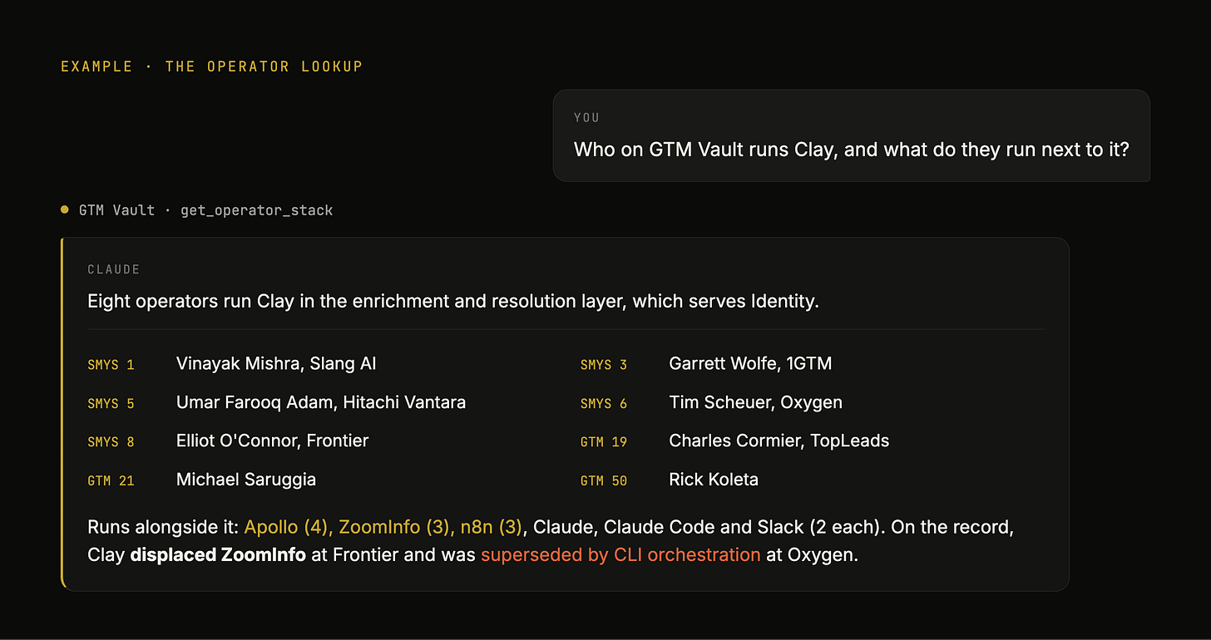Screen dimensions: 1211x640
Task: Click the 'SMYS 5' tag
Action: [x=111, y=404]
